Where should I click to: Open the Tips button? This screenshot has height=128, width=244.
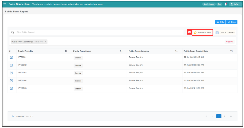pyautogui.click(x=219, y=4)
